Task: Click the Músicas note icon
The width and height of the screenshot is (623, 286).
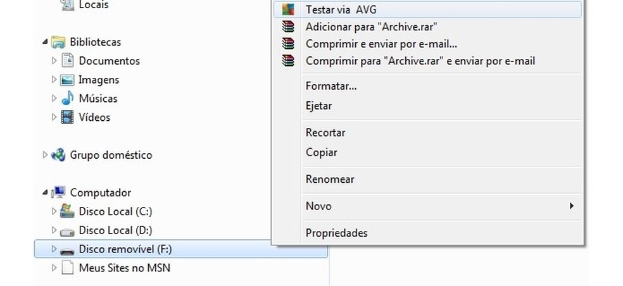Action: click(68, 99)
